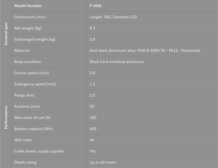Click the Range (km) row label

(x=24, y=95)
